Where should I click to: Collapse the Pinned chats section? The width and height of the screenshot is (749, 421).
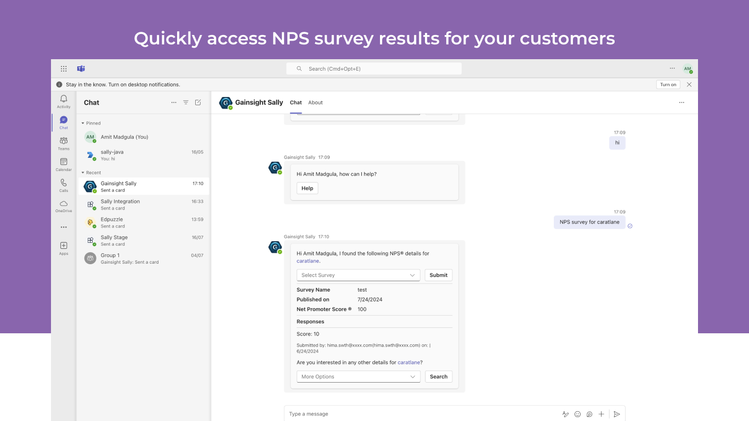coord(83,123)
